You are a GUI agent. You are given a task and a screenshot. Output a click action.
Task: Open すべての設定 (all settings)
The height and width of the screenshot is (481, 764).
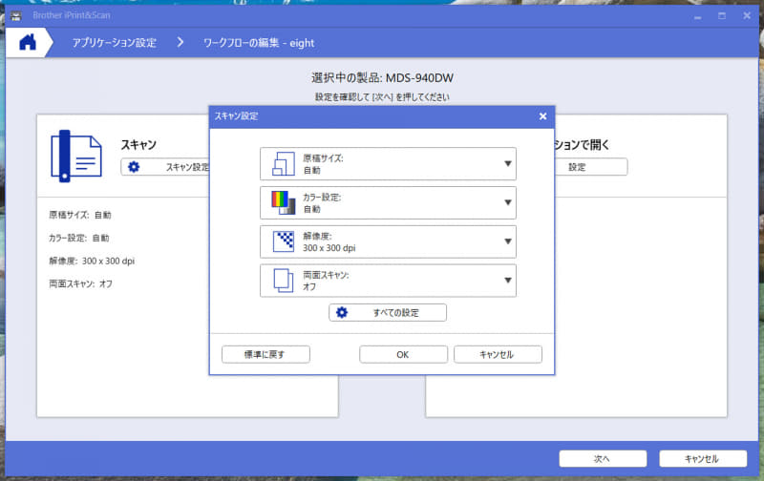click(388, 312)
